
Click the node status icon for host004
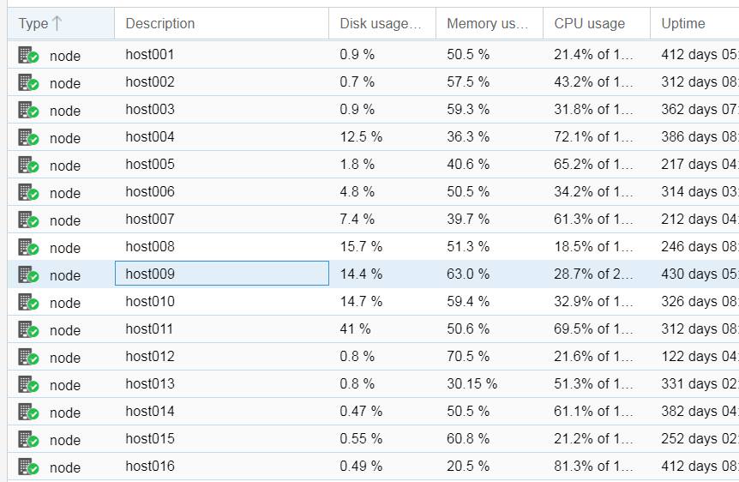(28, 138)
